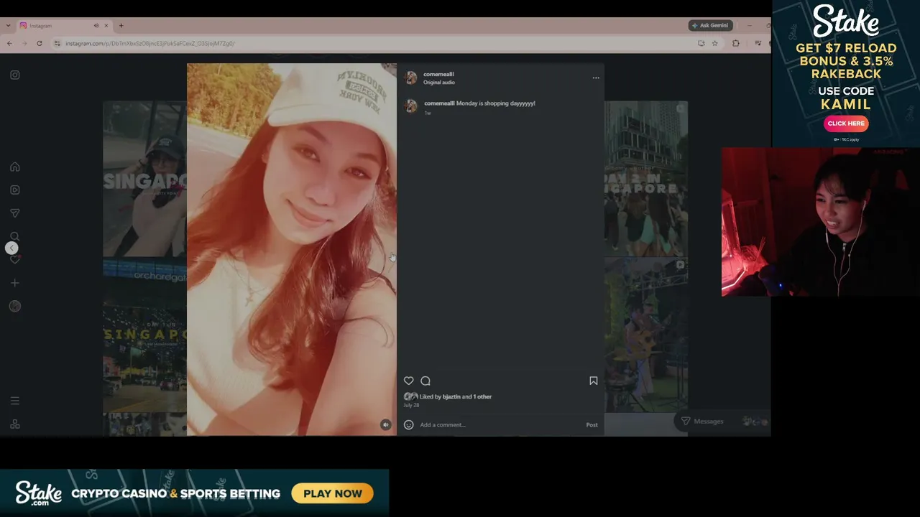Click the Stake 'CLICK HERE' button

pyautogui.click(x=846, y=124)
